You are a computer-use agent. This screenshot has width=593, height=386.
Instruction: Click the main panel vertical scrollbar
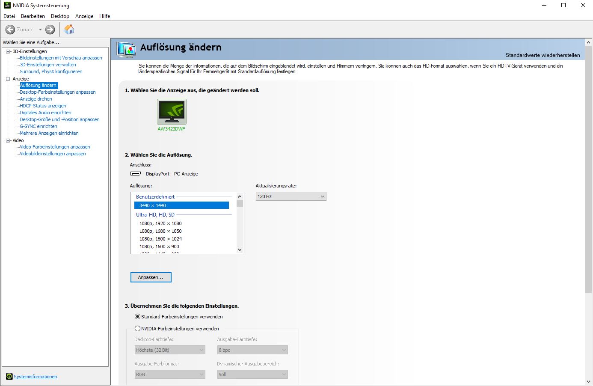click(x=589, y=169)
